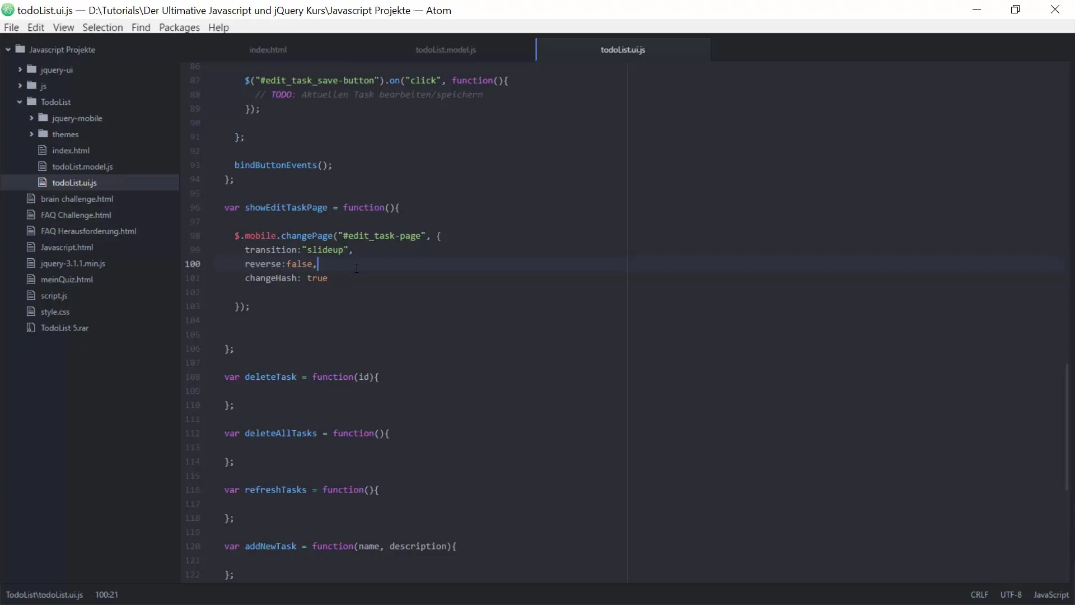
Task: Click file icon of meinQuiz.html
Action: pyautogui.click(x=31, y=279)
